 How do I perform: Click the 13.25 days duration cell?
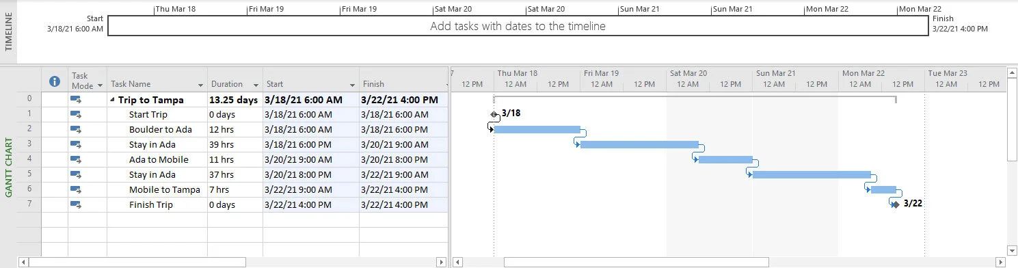235,100
